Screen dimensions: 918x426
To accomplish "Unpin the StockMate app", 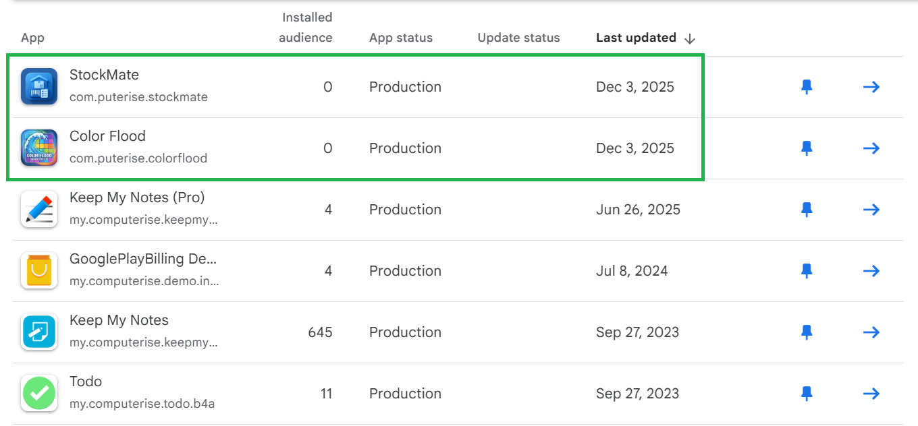I will click(807, 87).
